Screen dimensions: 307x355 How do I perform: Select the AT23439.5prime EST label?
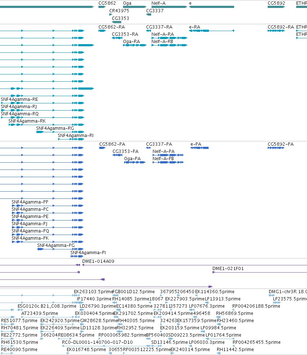[40, 313]
